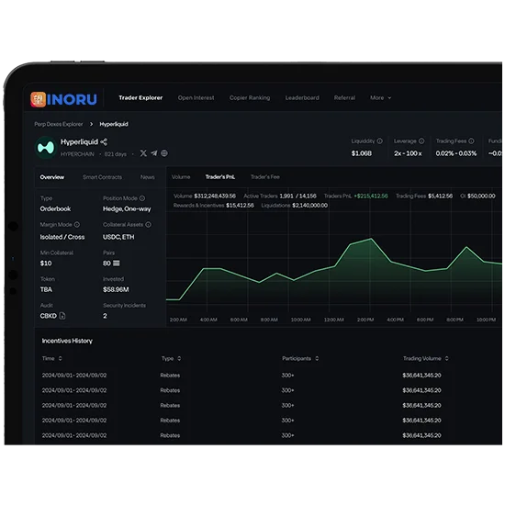505x505 pixels.
Task: Click the INORU logo
Action: click(x=63, y=99)
